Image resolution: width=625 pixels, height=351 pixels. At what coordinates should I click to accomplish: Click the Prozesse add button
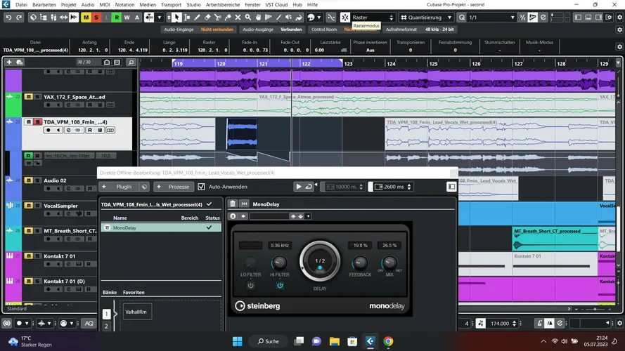tap(174, 187)
